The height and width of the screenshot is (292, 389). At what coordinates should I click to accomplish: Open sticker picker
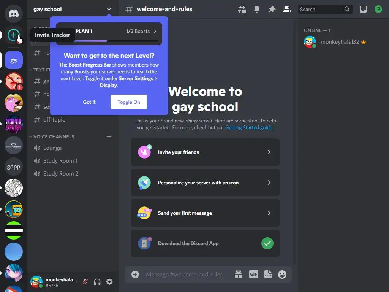(x=268, y=275)
